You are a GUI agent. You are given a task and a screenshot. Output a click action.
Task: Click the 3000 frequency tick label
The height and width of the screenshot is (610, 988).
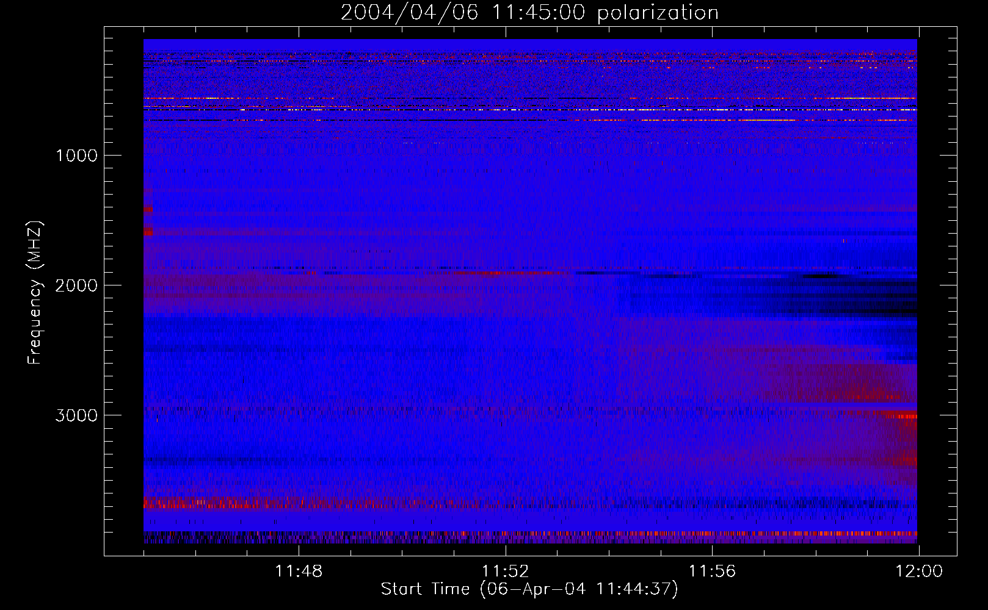tap(76, 415)
